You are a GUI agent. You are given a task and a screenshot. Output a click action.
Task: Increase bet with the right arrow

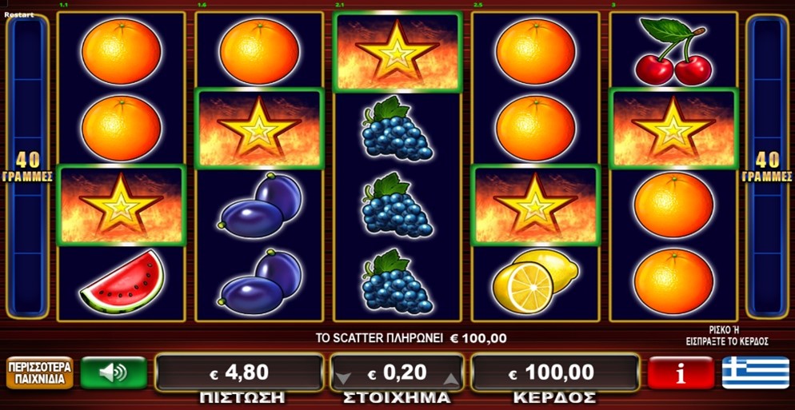(451, 379)
